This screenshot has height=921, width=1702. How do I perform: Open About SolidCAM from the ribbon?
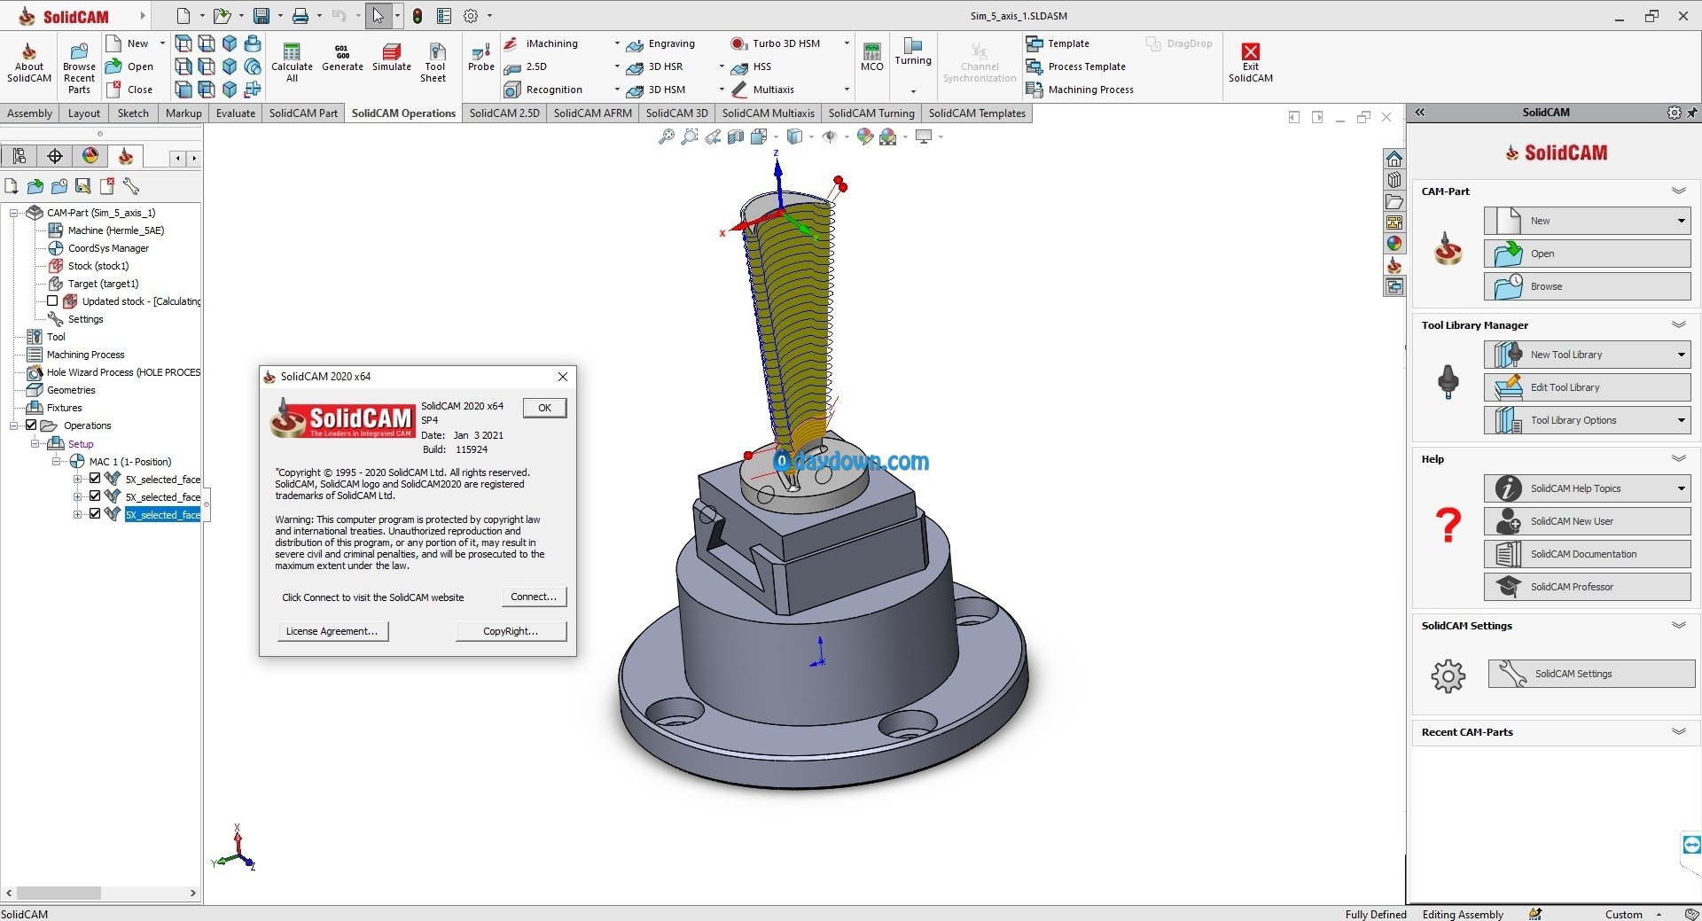tap(29, 62)
